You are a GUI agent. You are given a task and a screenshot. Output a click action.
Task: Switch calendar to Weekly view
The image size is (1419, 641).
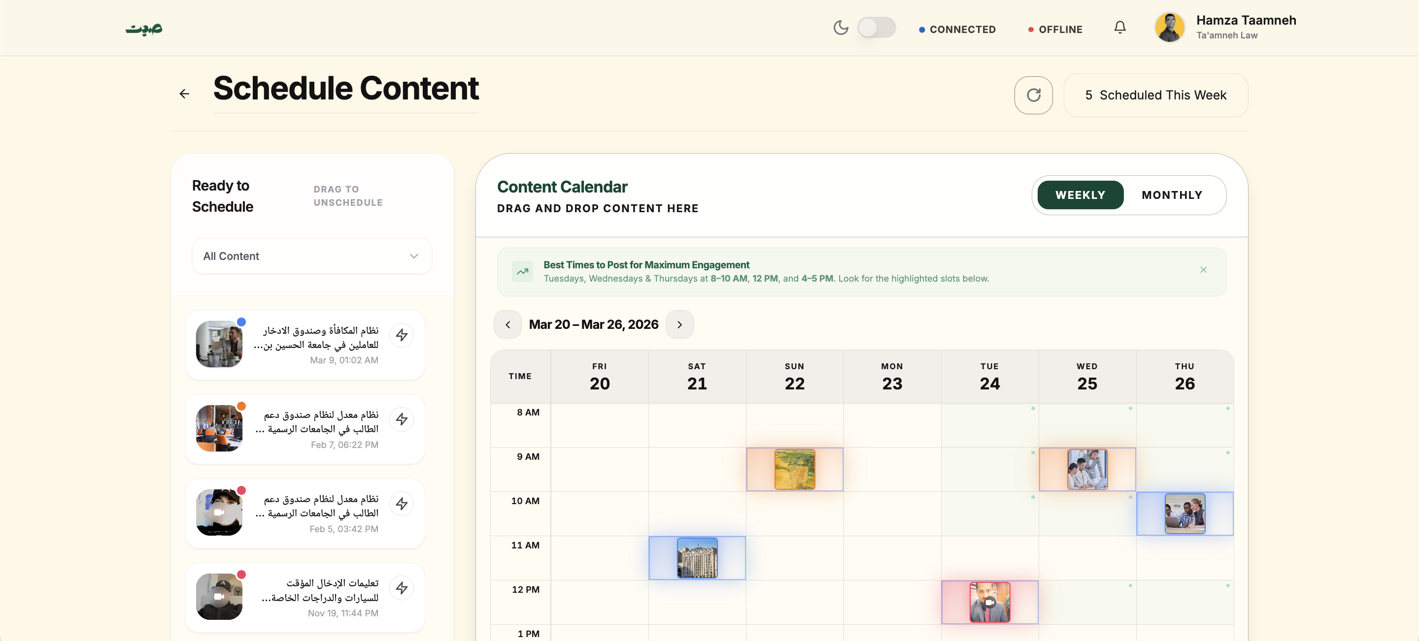1080,195
